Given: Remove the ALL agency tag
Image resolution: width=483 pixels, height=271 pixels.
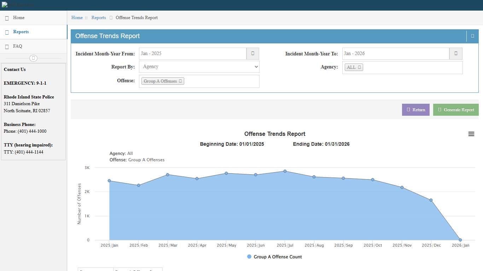Looking at the screenshot, I should tap(359, 67).
